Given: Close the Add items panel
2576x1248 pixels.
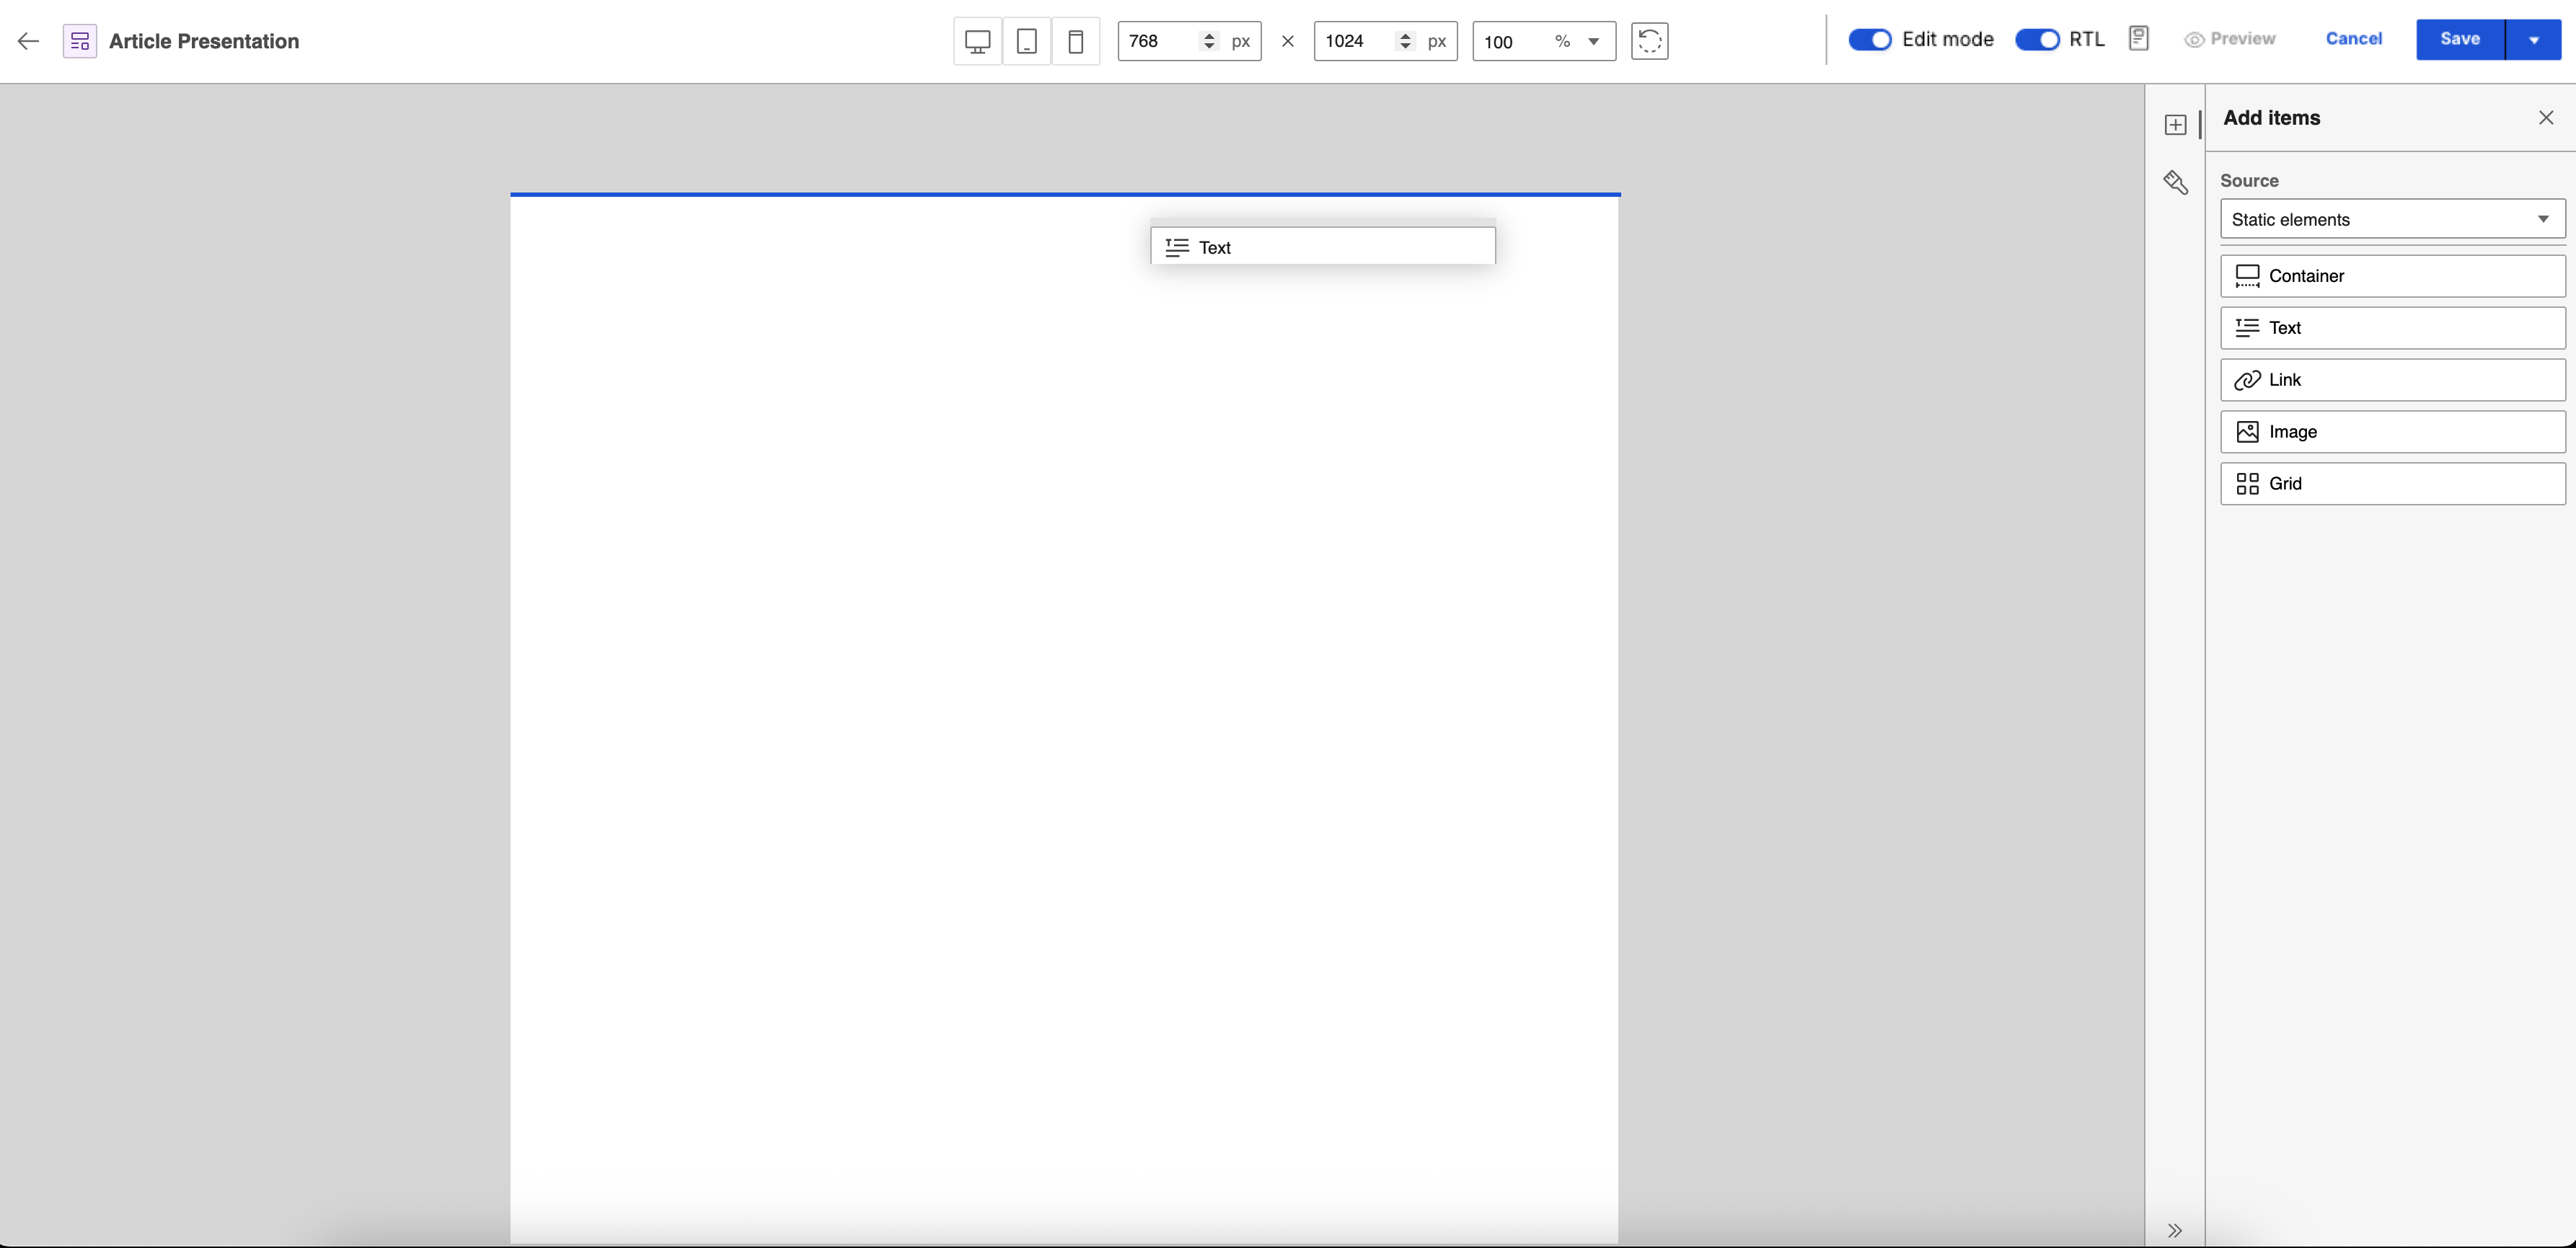Looking at the screenshot, I should pyautogui.click(x=2545, y=118).
